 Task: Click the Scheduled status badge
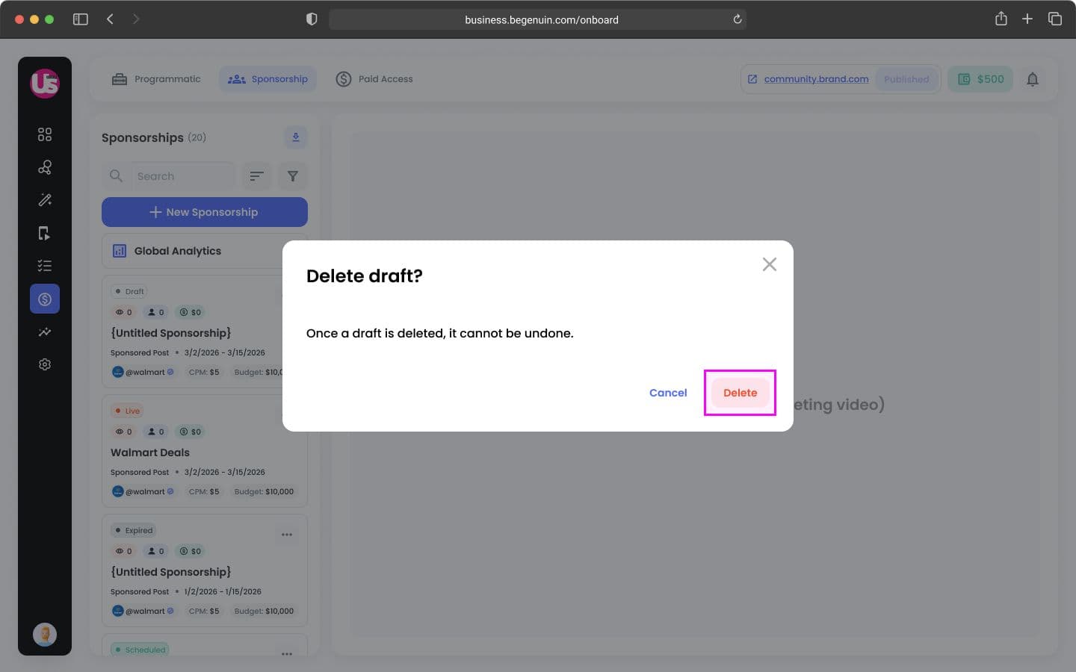(140, 650)
